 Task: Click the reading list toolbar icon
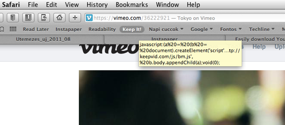pyautogui.click(x=28, y=18)
